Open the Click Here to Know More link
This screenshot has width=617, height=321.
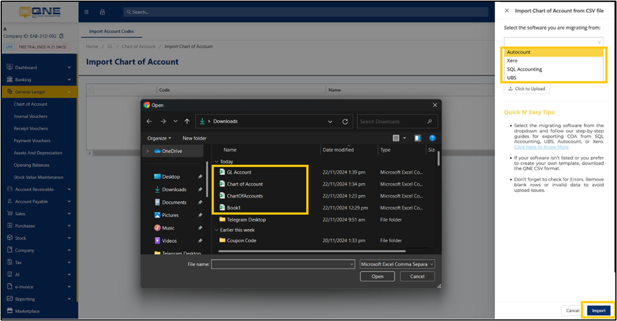(x=541, y=147)
